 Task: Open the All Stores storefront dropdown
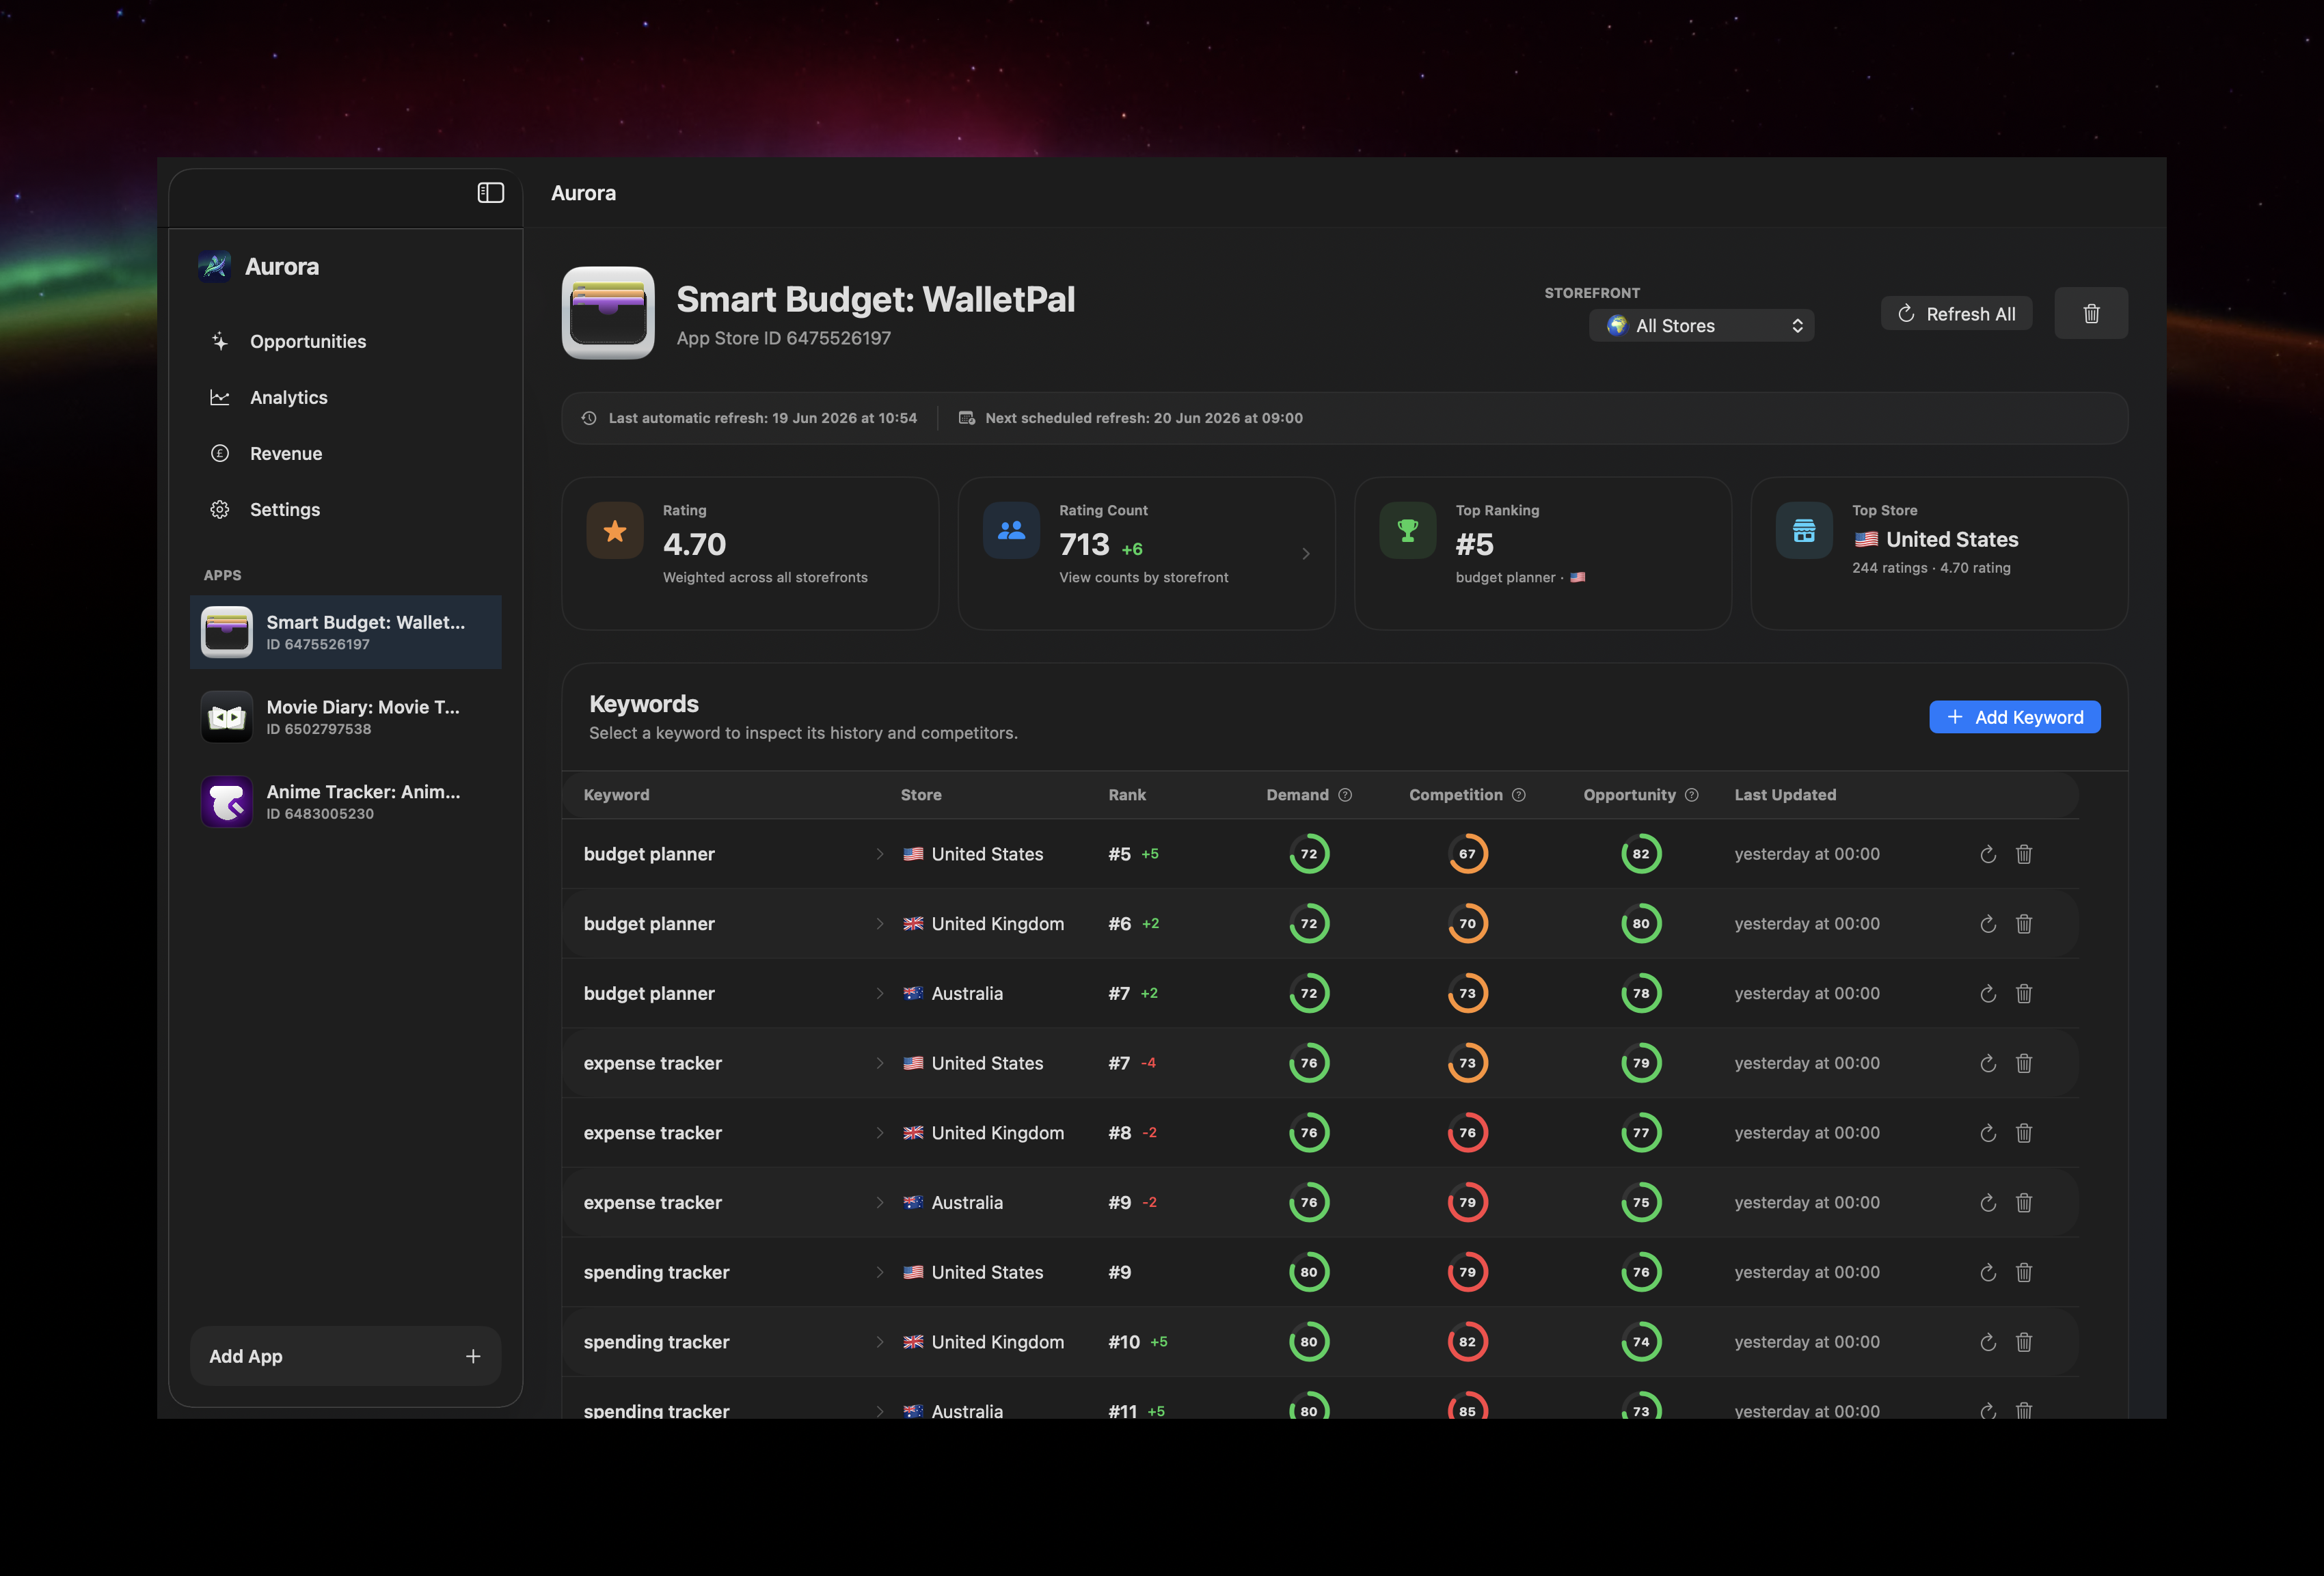pyautogui.click(x=1701, y=325)
